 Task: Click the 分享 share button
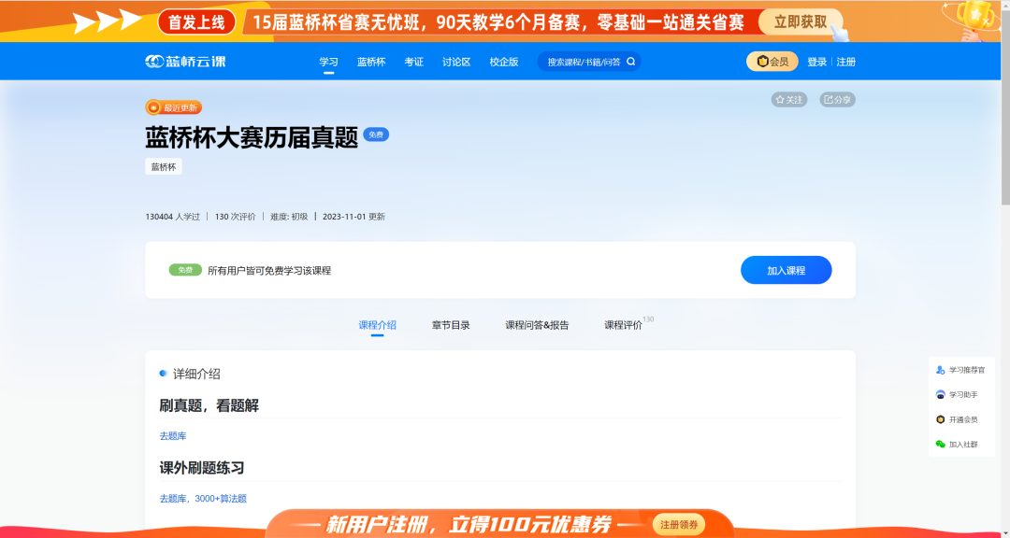pos(837,100)
